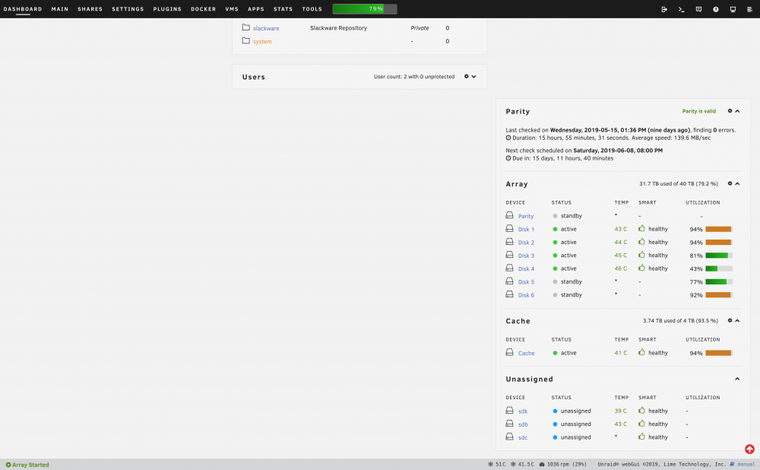Open the Info monitor icon in top bar
Viewport: 760px width, 470px height.
click(733, 9)
